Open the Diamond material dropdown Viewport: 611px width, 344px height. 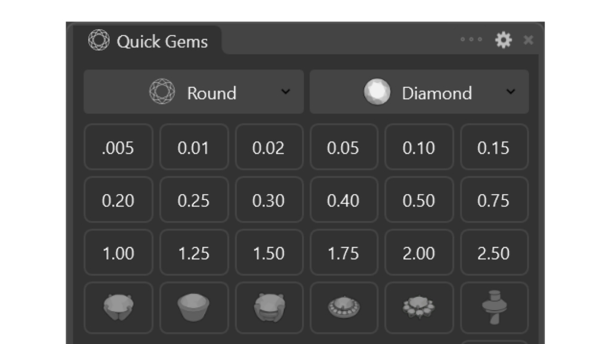click(419, 92)
